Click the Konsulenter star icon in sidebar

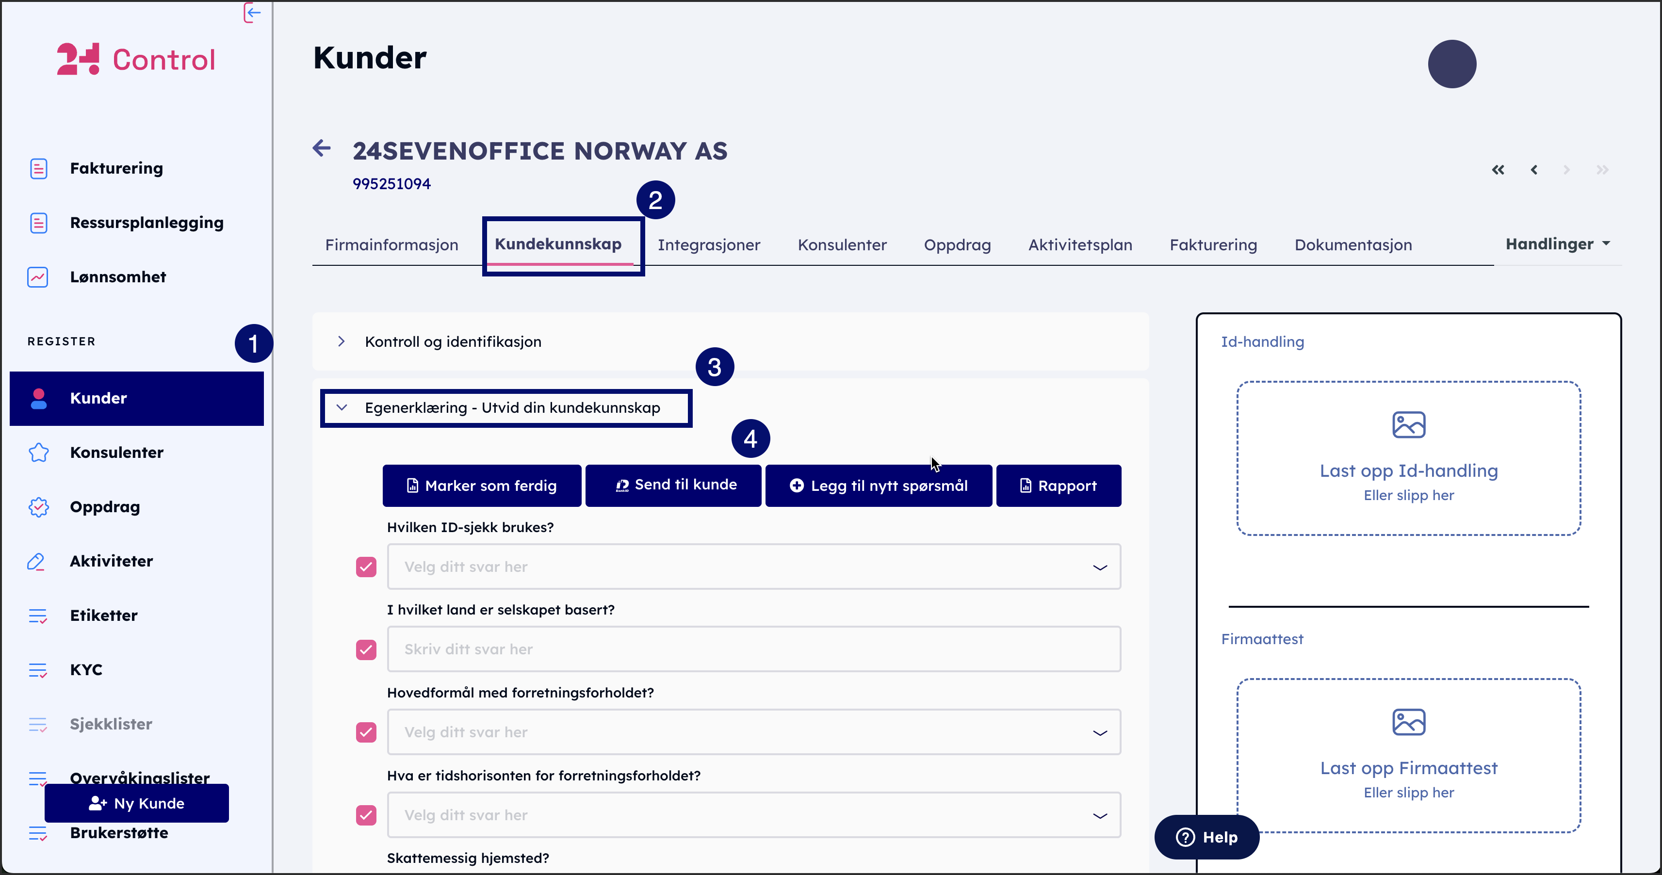[38, 453]
